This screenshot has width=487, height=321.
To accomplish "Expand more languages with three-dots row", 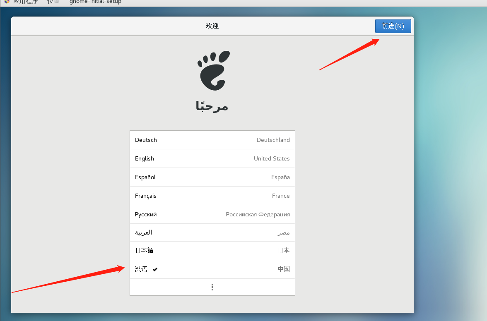I will click(x=212, y=287).
